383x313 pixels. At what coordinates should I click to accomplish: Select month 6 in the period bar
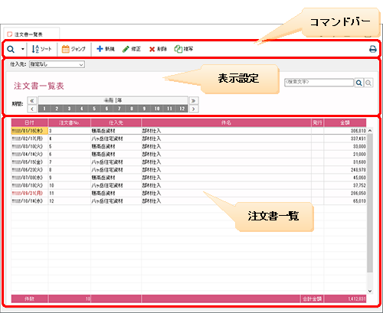(x=106, y=109)
